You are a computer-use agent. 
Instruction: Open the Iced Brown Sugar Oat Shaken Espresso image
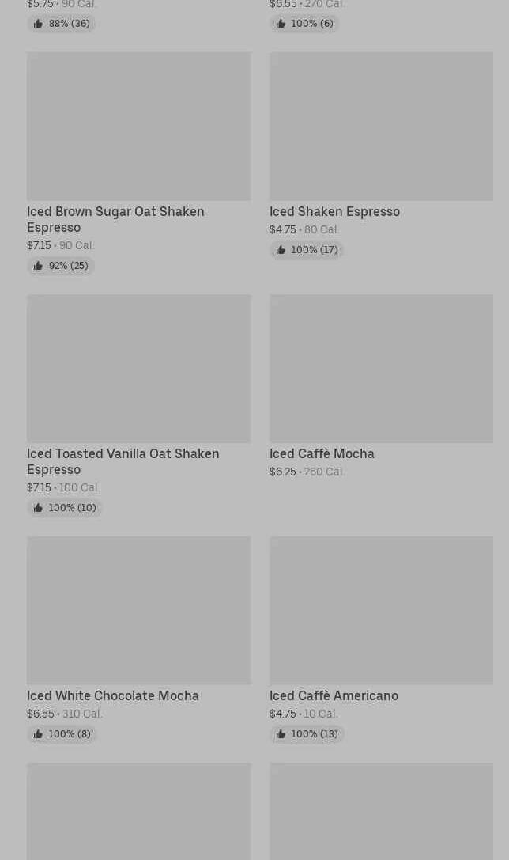coord(138,127)
